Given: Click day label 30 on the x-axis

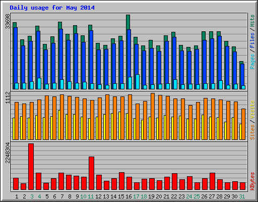Looking at the screenshot, I should pos(234,196).
